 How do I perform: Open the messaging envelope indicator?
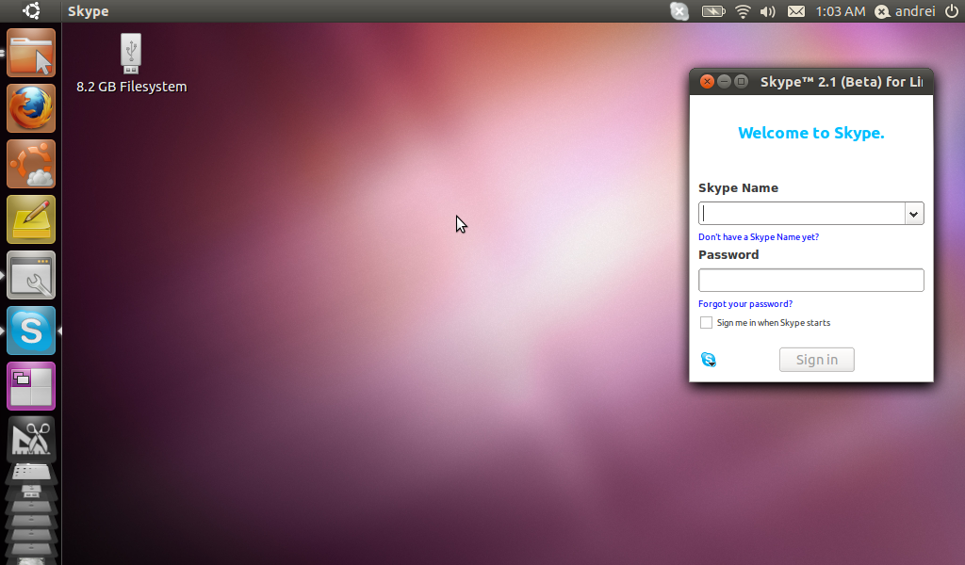[x=795, y=11]
